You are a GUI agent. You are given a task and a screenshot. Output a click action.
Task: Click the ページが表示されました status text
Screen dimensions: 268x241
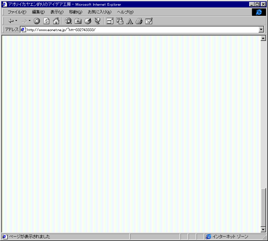pyautogui.click(x=29, y=237)
